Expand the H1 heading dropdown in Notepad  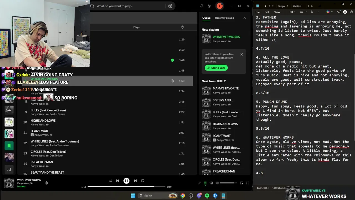(293, 12)
